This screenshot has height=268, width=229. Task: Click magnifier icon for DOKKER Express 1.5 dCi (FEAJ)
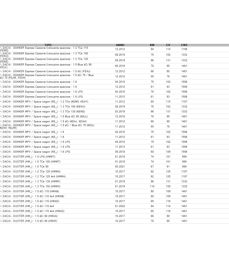pyautogui.click(x=1, y=71)
